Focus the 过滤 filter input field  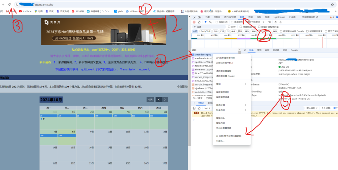click(x=209, y=27)
